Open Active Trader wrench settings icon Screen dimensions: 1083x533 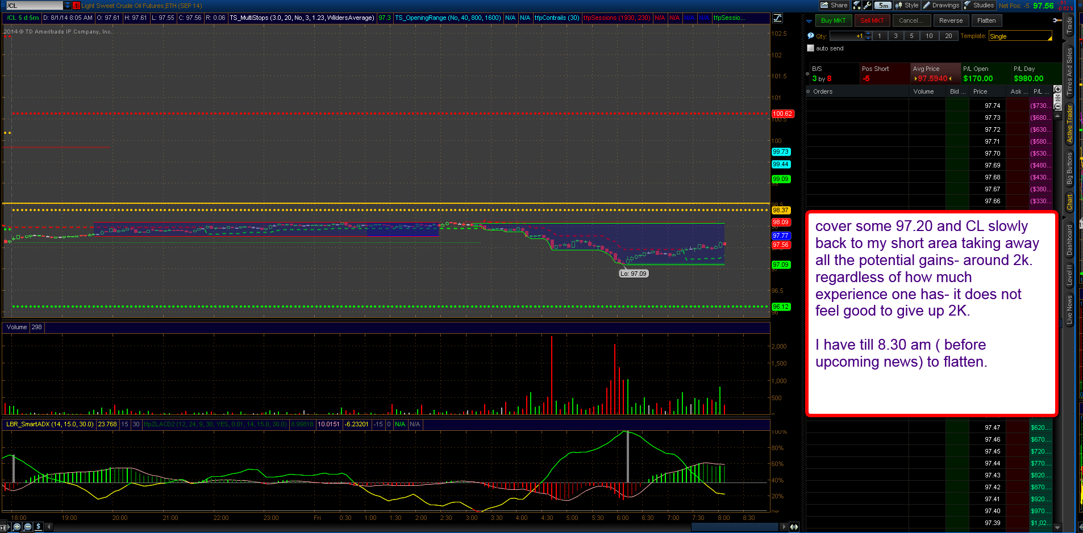pos(1056,20)
